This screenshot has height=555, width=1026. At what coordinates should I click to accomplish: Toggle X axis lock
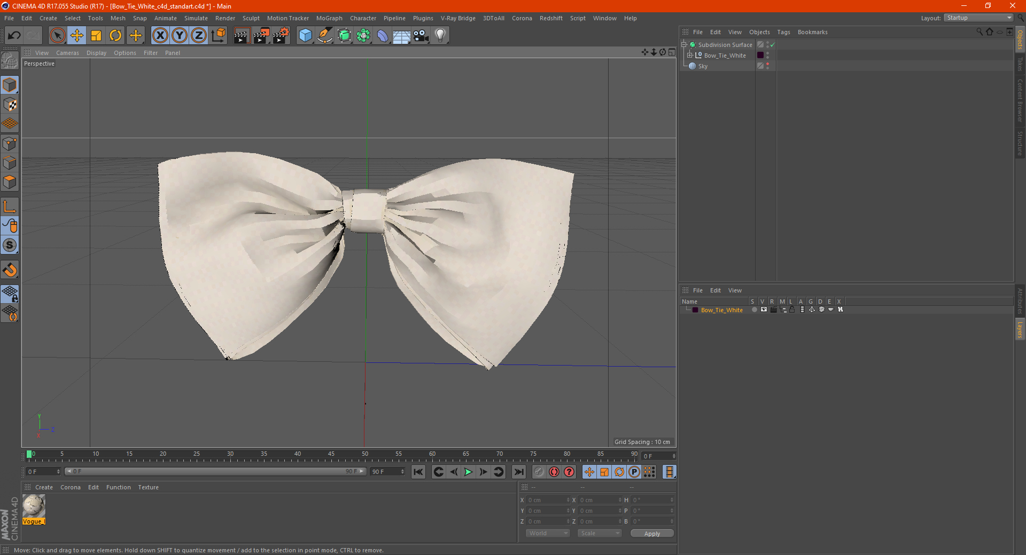point(160,36)
